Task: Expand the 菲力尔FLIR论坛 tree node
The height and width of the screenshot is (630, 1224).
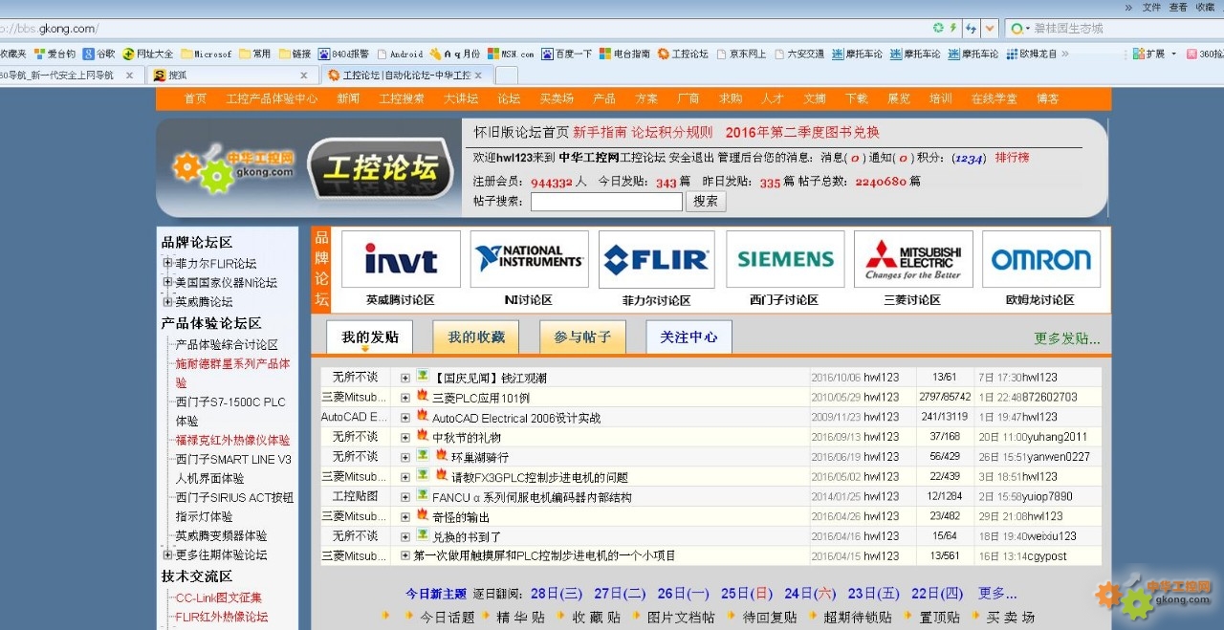Action: tap(167, 263)
